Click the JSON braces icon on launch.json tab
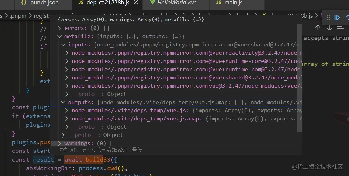Screen dimensions: 349x176 pyautogui.click(x=23, y=3)
